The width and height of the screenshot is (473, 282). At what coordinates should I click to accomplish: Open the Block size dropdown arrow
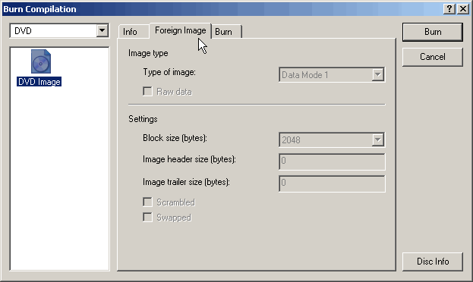377,139
